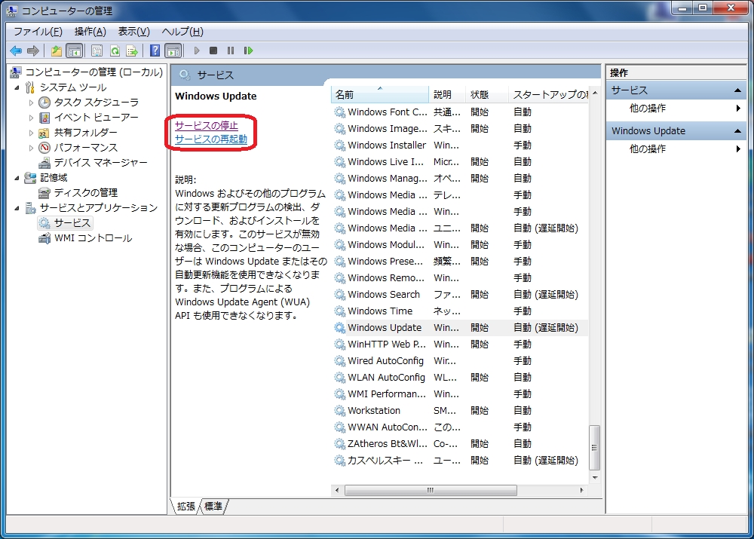The height and width of the screenshot is (539, 754).
Task: Toggle the action pane toolbar icon
Action: pos(173,51)
